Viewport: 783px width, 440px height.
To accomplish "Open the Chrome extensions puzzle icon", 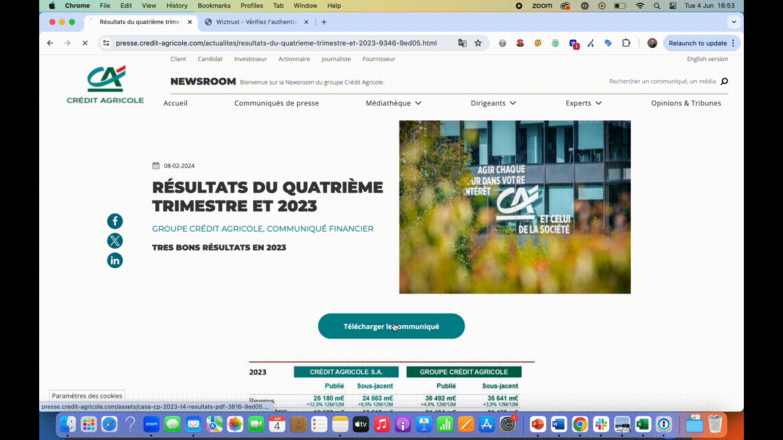I will point(626,43).
